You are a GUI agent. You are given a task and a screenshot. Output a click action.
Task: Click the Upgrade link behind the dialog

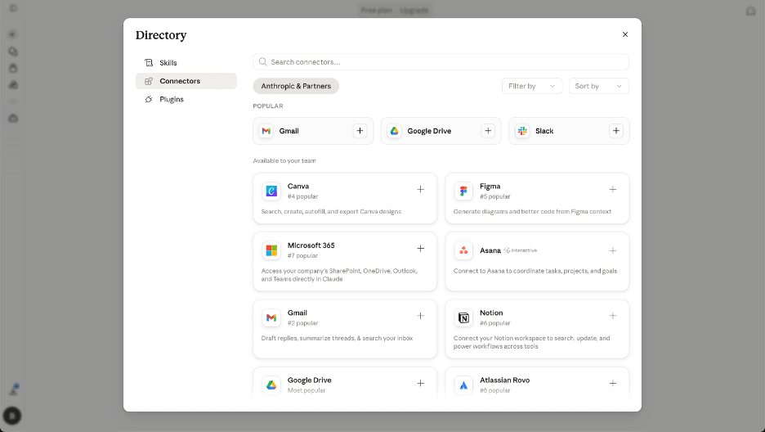point(414,10)
